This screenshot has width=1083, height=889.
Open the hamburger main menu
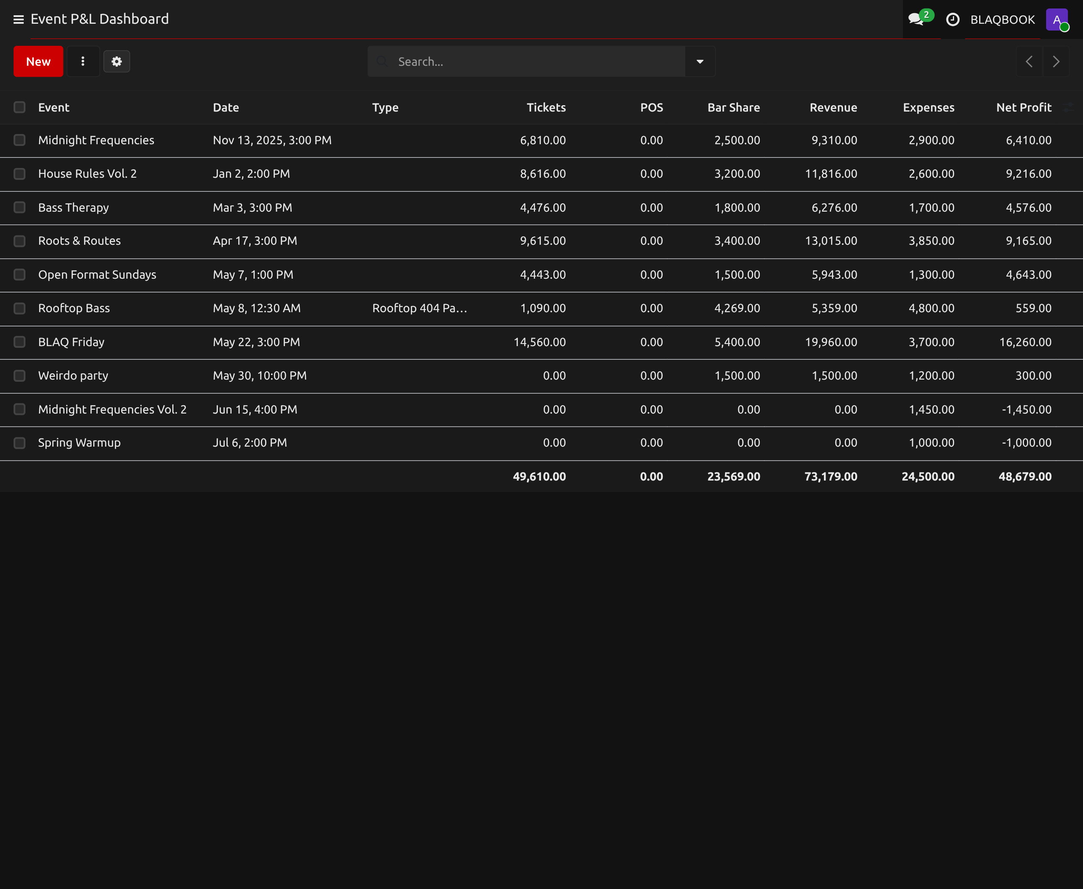tap(18, 20)
